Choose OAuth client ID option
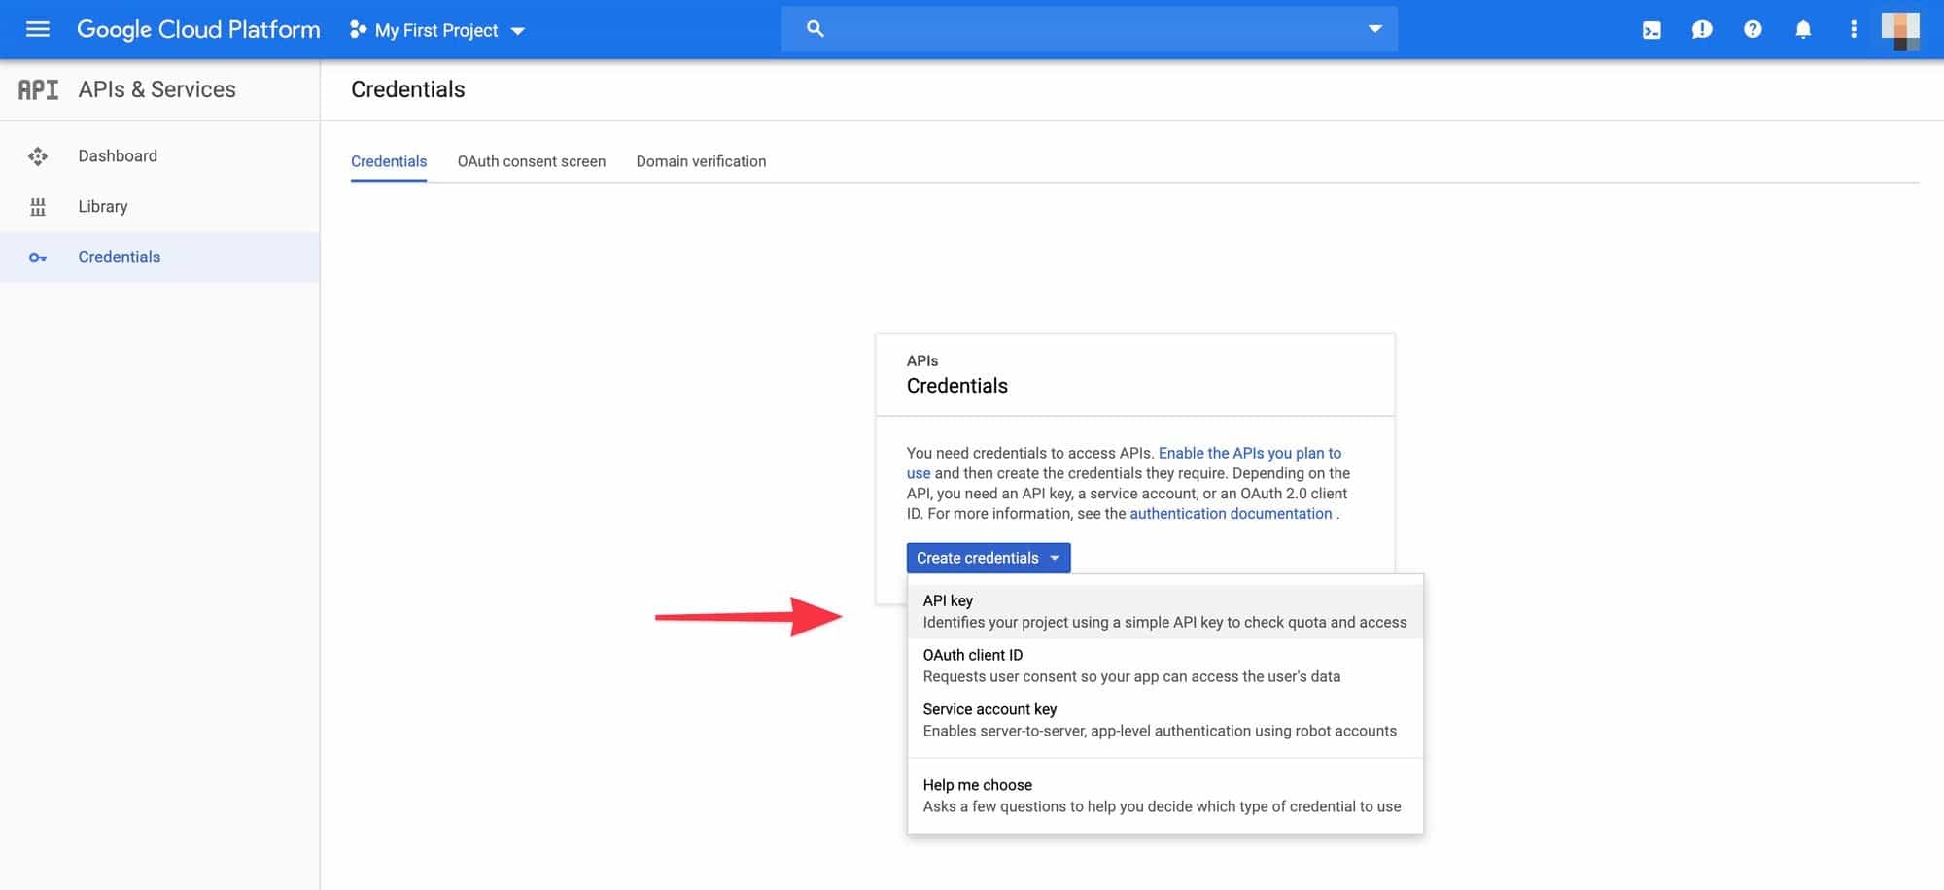Screen dimensions: 1944x890 tap(1164, 666)
